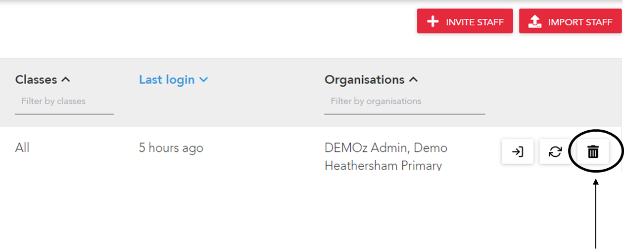Image resolution: width=624 pixels, height=249 pixels.
Task: Focus the Filter by classes field
Action: 64,102
